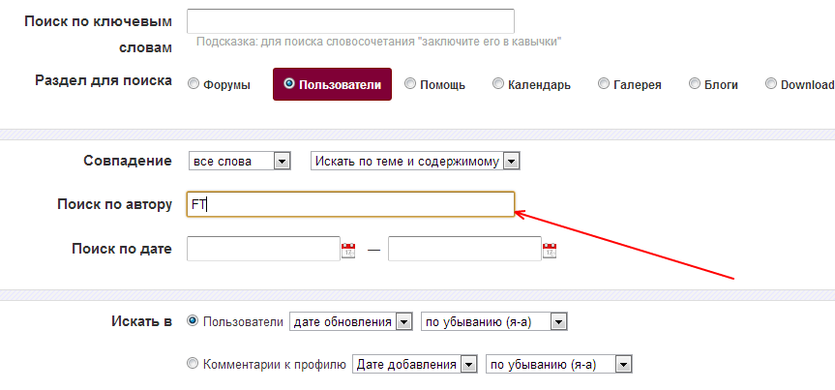Expand the 'Искать по теме и содержимому' dropdown

[x=415, y=162]
